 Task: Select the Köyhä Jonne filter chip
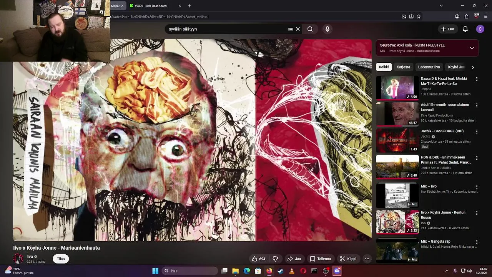tap(456, 67)
